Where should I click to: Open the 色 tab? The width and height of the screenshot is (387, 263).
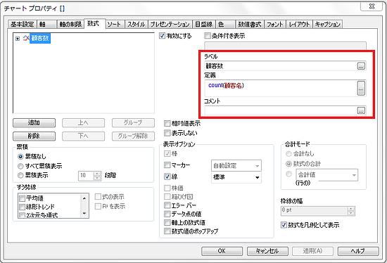226,24
